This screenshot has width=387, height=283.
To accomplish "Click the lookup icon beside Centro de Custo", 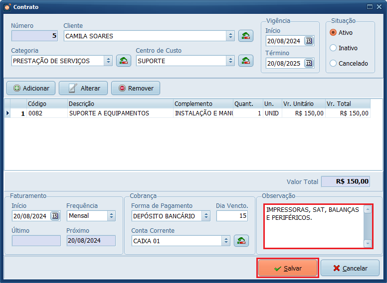I will (x=246, y=61).
